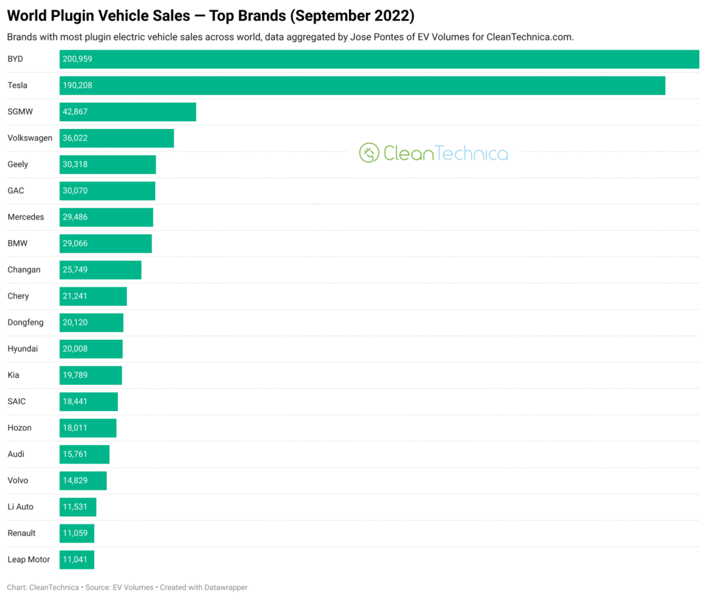Image resolution: width=707 pixels, height=599 pixels.
Task: Select the Mercedes bar showing 29,486
Action: 107,217
